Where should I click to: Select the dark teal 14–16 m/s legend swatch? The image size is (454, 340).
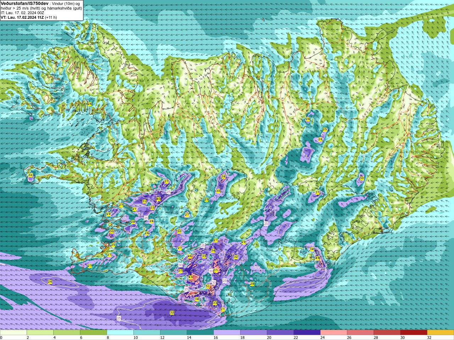click(x=200, y=333)
